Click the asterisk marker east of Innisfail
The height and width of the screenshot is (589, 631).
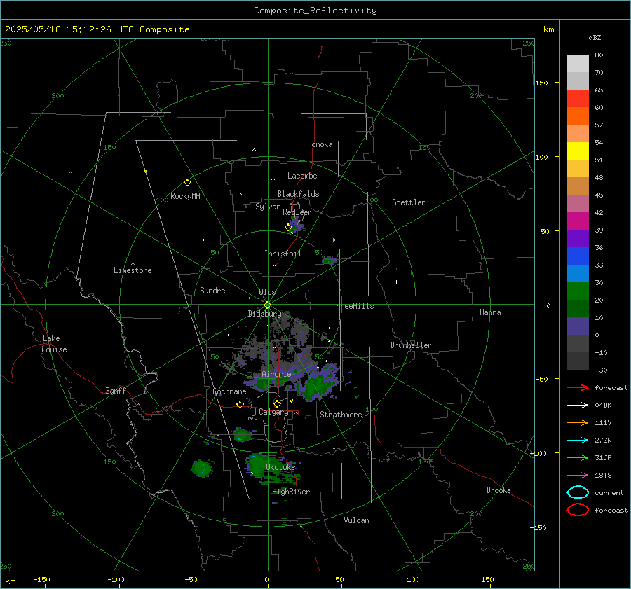point(333,240)
